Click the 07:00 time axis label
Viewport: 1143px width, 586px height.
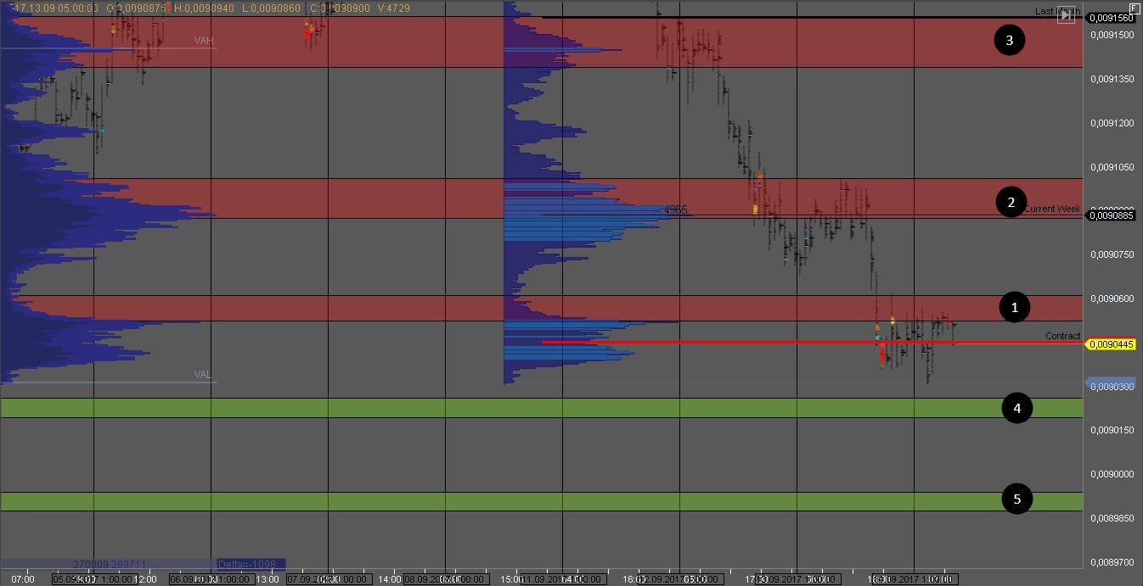point(24,580)
